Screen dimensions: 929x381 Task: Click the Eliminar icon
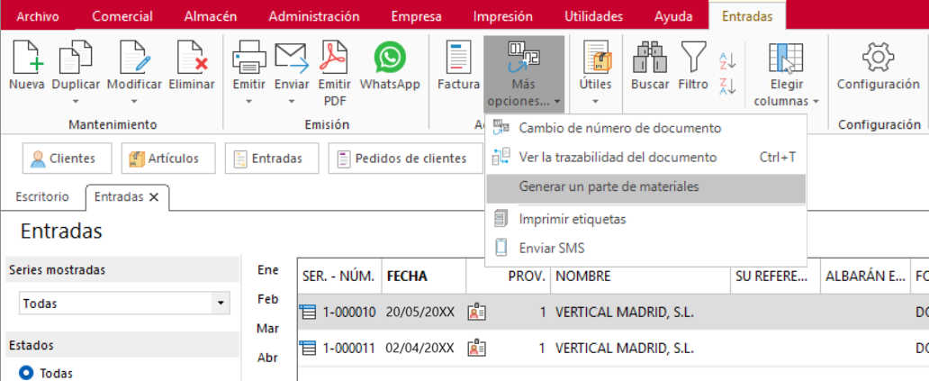tap(192, 57)
